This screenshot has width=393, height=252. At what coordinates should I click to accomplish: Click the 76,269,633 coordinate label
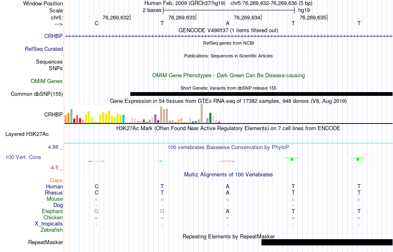click(182, 17)
